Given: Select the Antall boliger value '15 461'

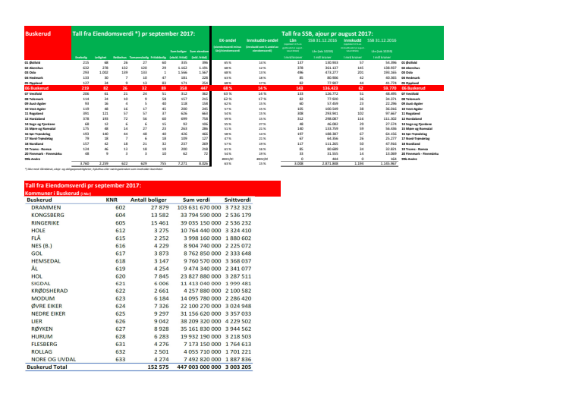Looking at the screenshot, I should [x=159, y=223].
